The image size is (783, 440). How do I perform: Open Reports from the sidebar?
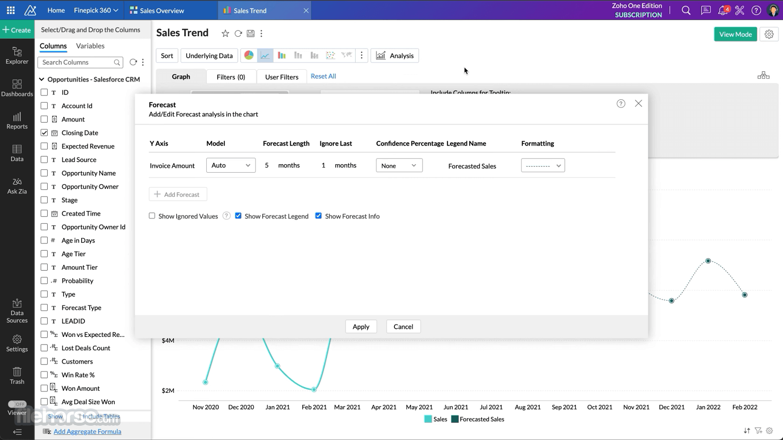(x=17, y=121)
